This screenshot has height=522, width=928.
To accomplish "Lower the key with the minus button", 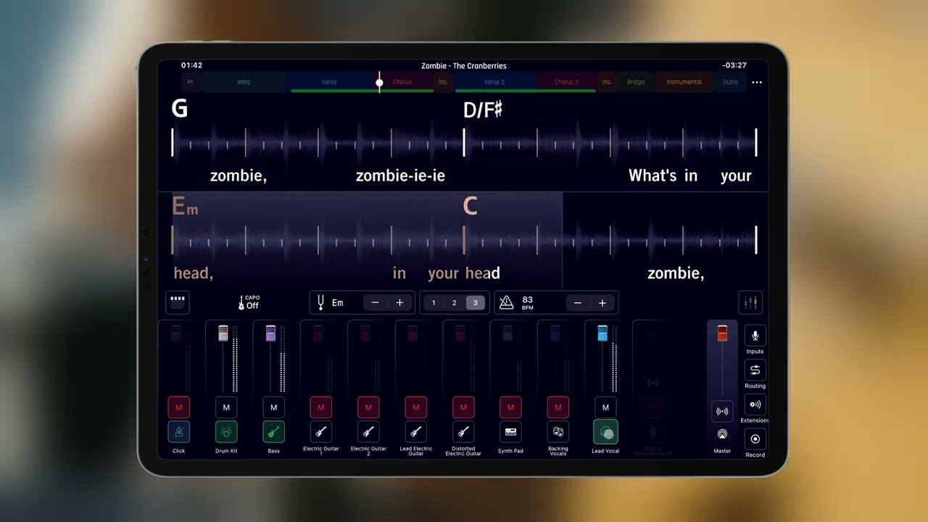I will [x=375, y=302].
